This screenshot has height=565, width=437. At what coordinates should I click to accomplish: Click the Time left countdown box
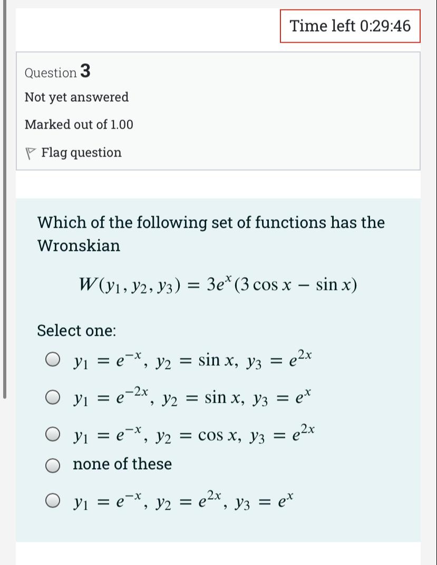coord(350,26)
